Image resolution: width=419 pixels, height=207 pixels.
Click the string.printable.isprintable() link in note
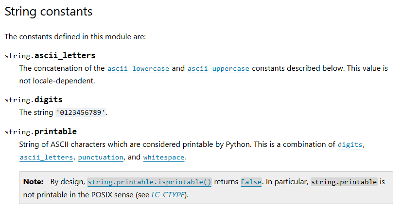[150, 182]
